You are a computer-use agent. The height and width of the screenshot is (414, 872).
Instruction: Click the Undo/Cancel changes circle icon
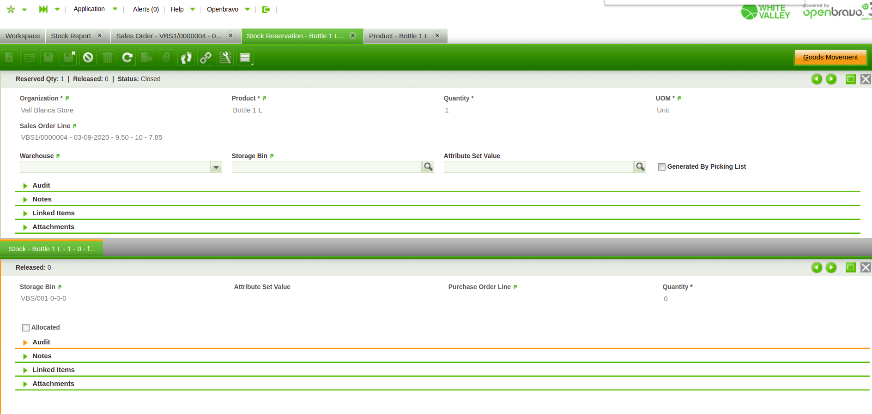(88, 58)
